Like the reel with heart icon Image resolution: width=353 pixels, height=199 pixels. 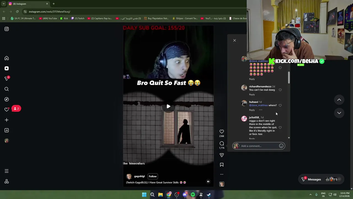[x=222, y=132]
